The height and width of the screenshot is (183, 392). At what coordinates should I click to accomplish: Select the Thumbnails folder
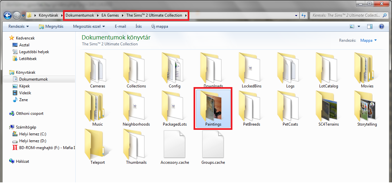pyautogui.click(x=136, y=147)
